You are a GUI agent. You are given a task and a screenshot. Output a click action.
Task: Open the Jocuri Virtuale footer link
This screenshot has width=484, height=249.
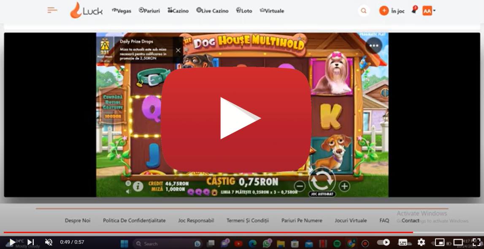351,220
